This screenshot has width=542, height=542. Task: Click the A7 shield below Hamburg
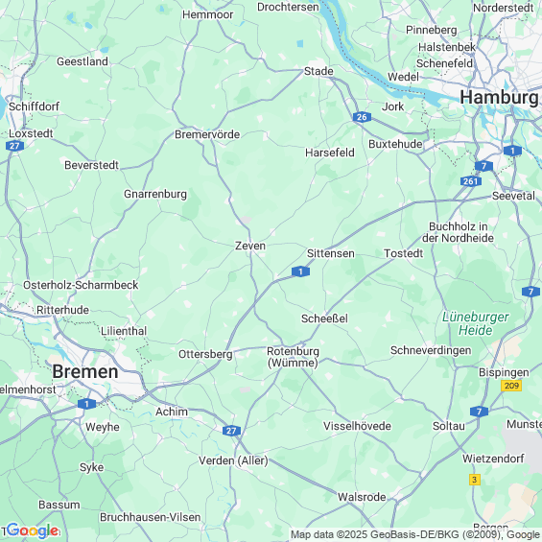pyautogui.click(x=483, y=166)
